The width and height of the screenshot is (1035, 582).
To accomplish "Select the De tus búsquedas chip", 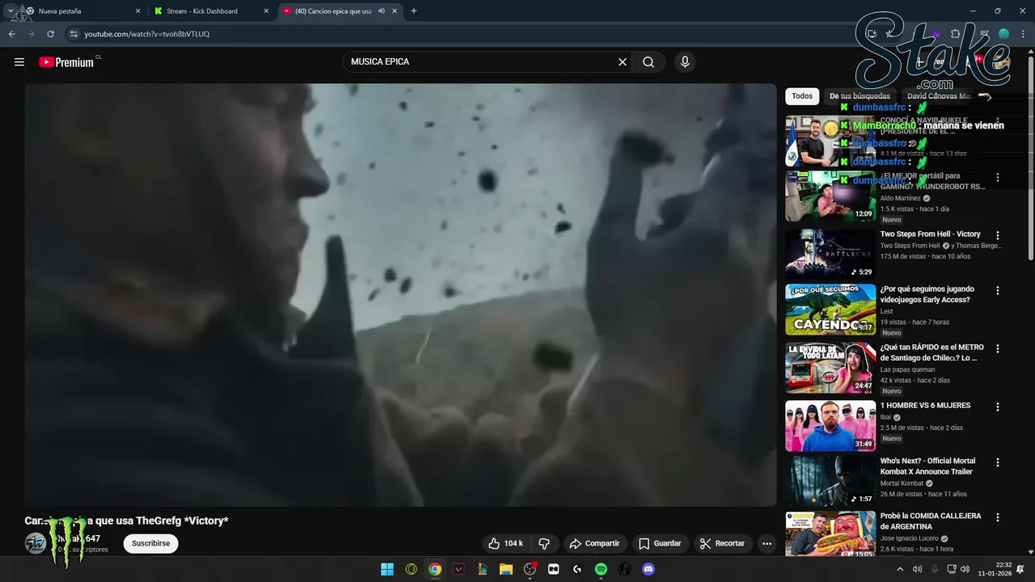I will [x=860, y=96].
